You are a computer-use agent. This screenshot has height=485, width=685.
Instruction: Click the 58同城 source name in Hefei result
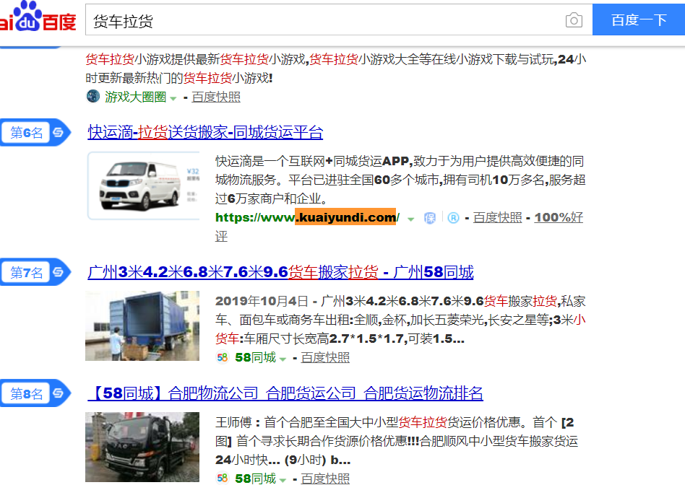(256, 479)
